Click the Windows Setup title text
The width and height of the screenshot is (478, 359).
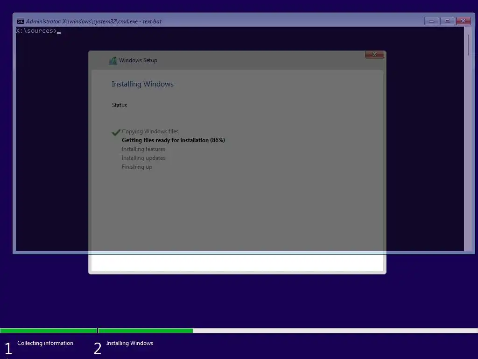click(138, 60)
